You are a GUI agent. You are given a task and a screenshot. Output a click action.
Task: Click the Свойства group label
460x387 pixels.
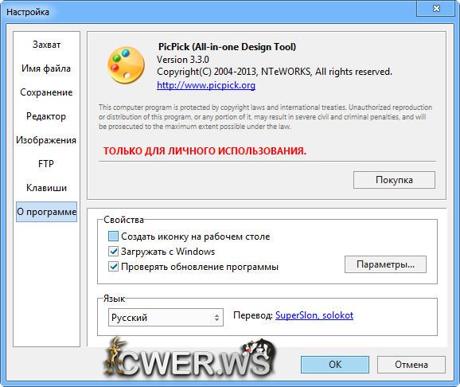click(x=123, y=220)
